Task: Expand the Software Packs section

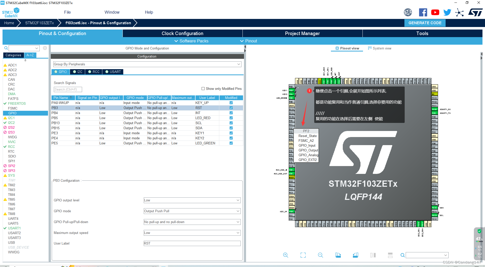Action: 191,41
